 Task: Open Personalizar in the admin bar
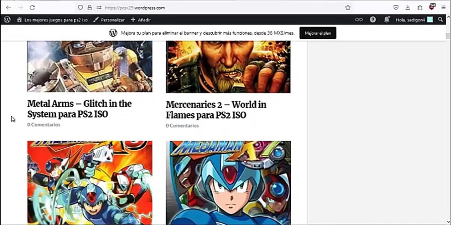pos(109,20)
